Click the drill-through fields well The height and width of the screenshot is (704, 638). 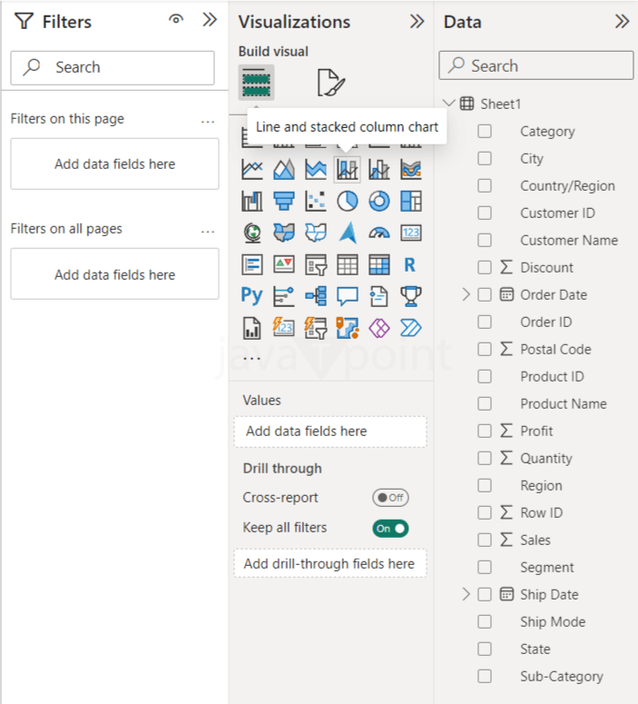[330, 563]
